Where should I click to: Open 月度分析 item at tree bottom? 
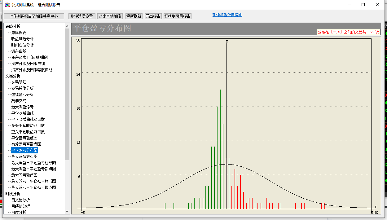click(x=19, y=212)
